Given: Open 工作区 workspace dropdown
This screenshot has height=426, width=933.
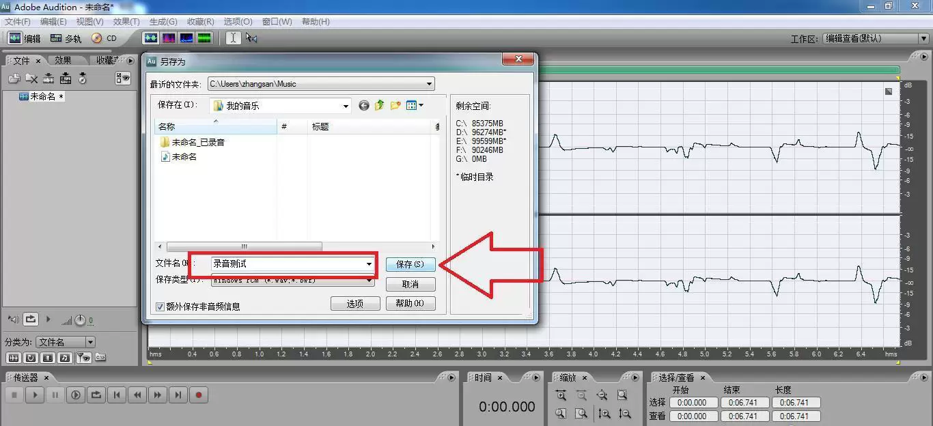Looking at the screenshot, I should [875, 39].
